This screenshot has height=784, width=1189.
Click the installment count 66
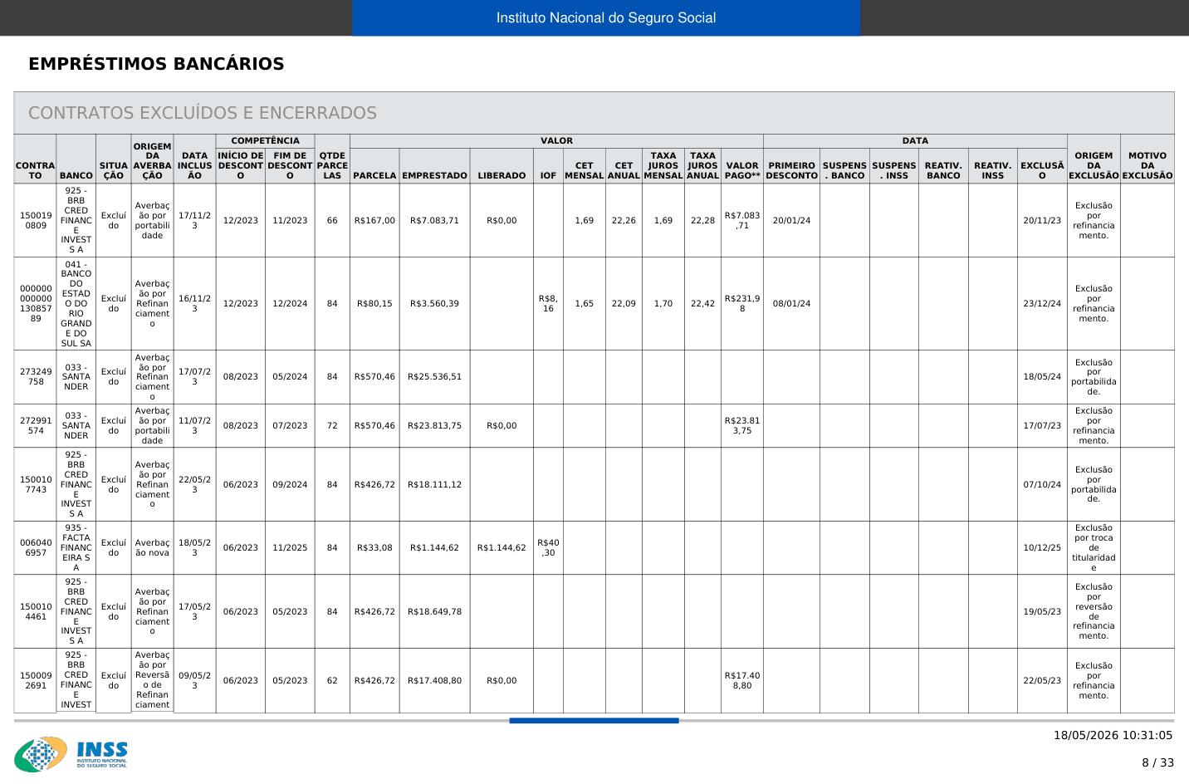[332, 220]
